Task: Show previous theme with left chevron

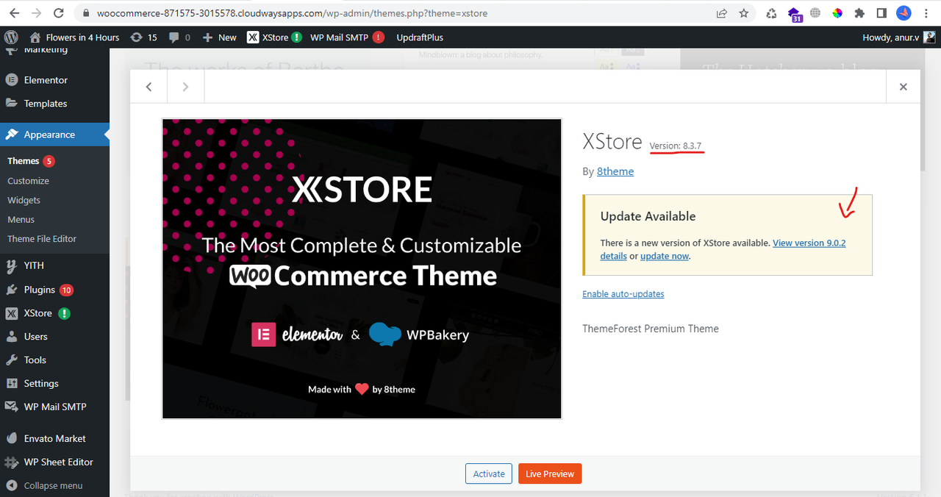Action: 149,87
